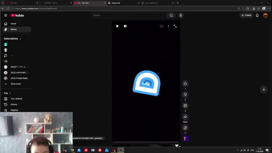Open the browser settings and more menu
The image size is (272, 153).
(x=269, y=9)
